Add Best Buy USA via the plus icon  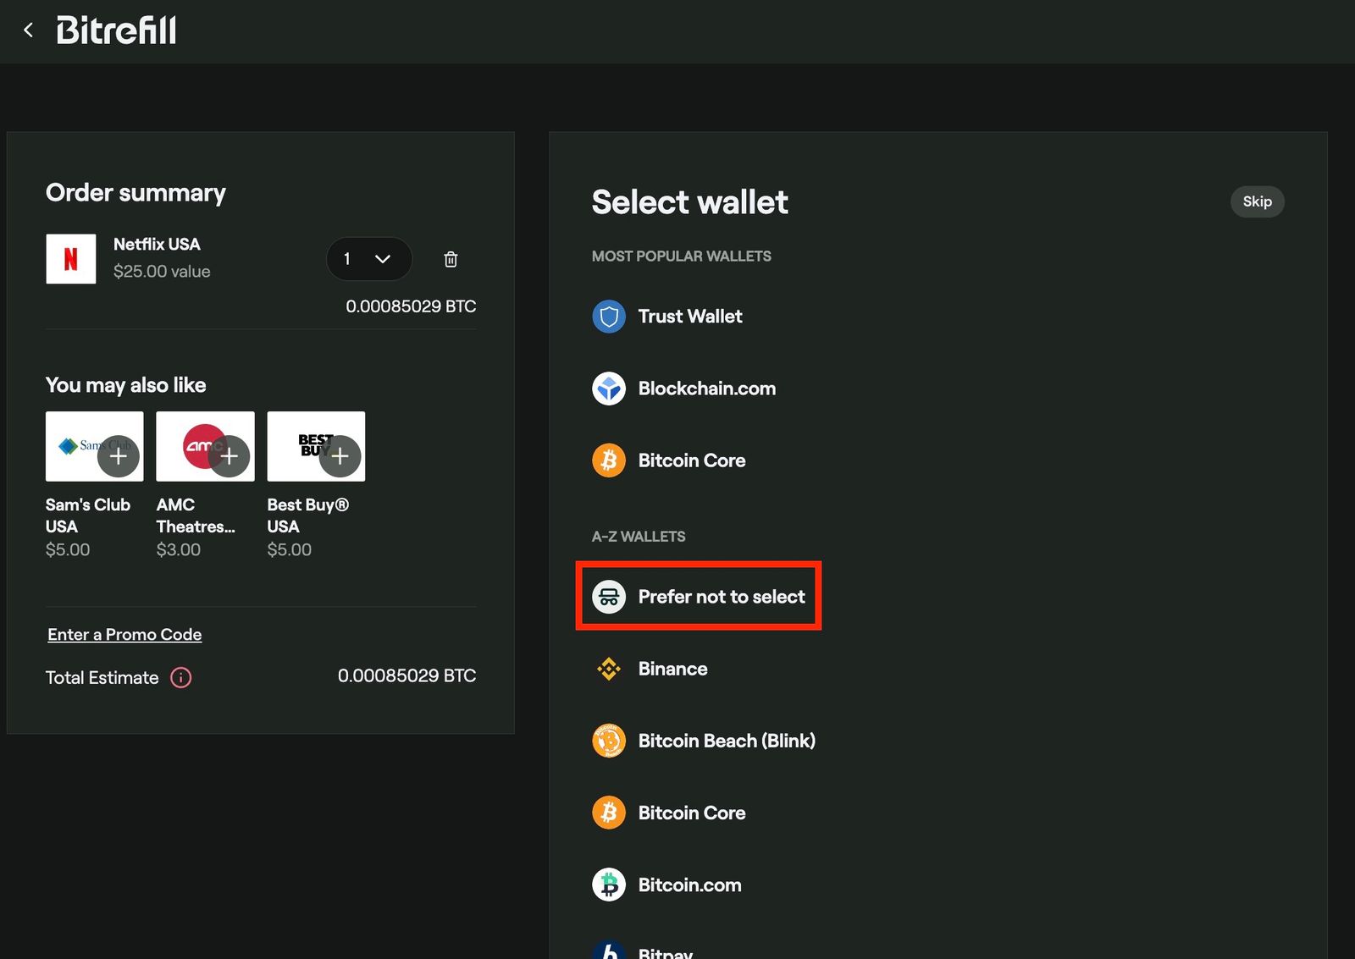click(340, 456)
